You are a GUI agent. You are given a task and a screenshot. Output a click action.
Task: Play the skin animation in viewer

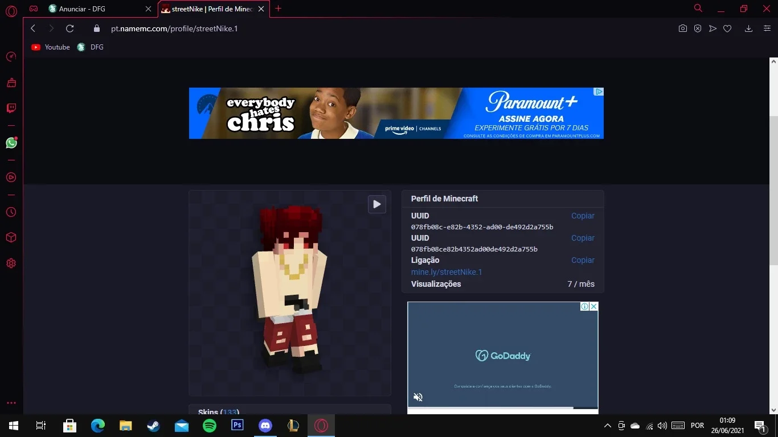point(377,204)
